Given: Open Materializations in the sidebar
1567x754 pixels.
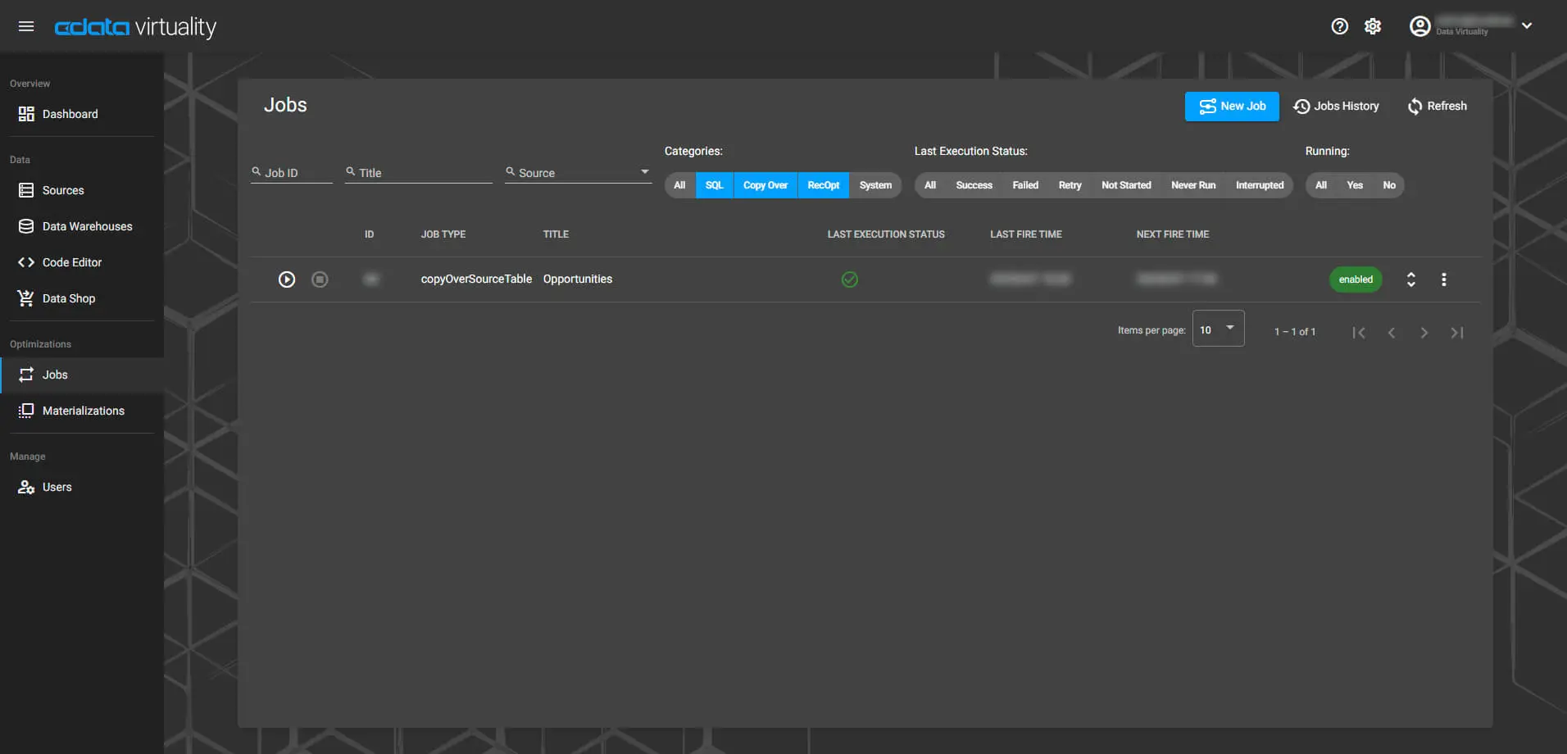Looking at the screenshot, I should (x=83, y=411).
